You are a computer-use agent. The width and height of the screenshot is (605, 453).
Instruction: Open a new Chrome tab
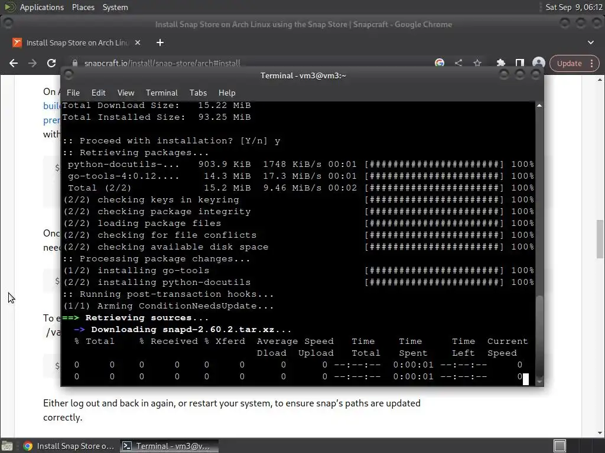click(160, 42)
